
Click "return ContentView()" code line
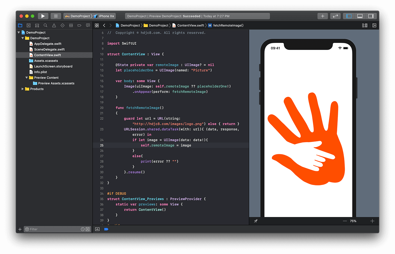145,210
